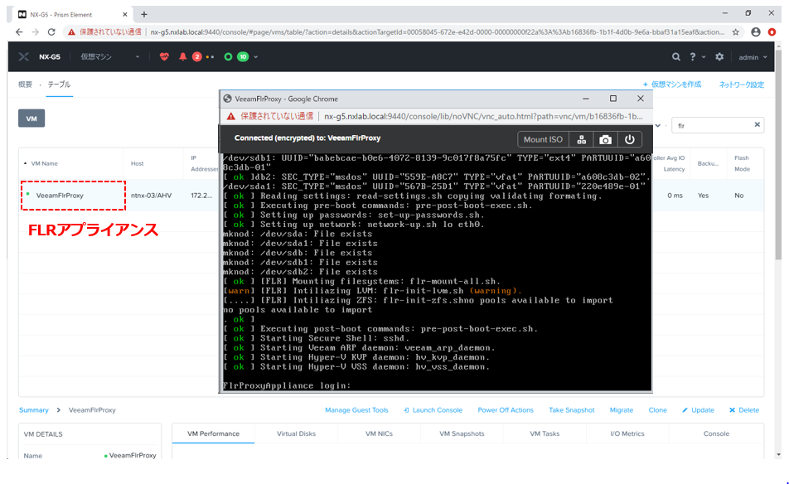Open the Chrome profile icon
Screen dimensions: 789x484
pyautogui.click(x=756, y=31)
